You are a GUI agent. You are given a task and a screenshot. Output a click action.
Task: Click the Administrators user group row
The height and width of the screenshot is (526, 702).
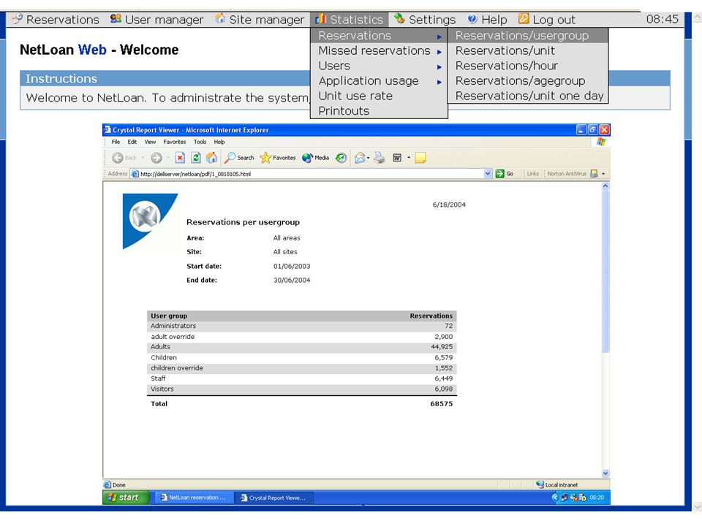[302, 326]
